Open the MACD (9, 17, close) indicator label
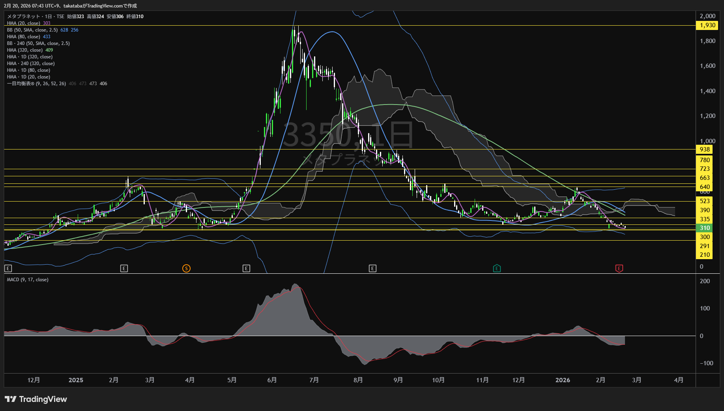Viewport: 724px width, 411px height. click(x=28, y=280)
